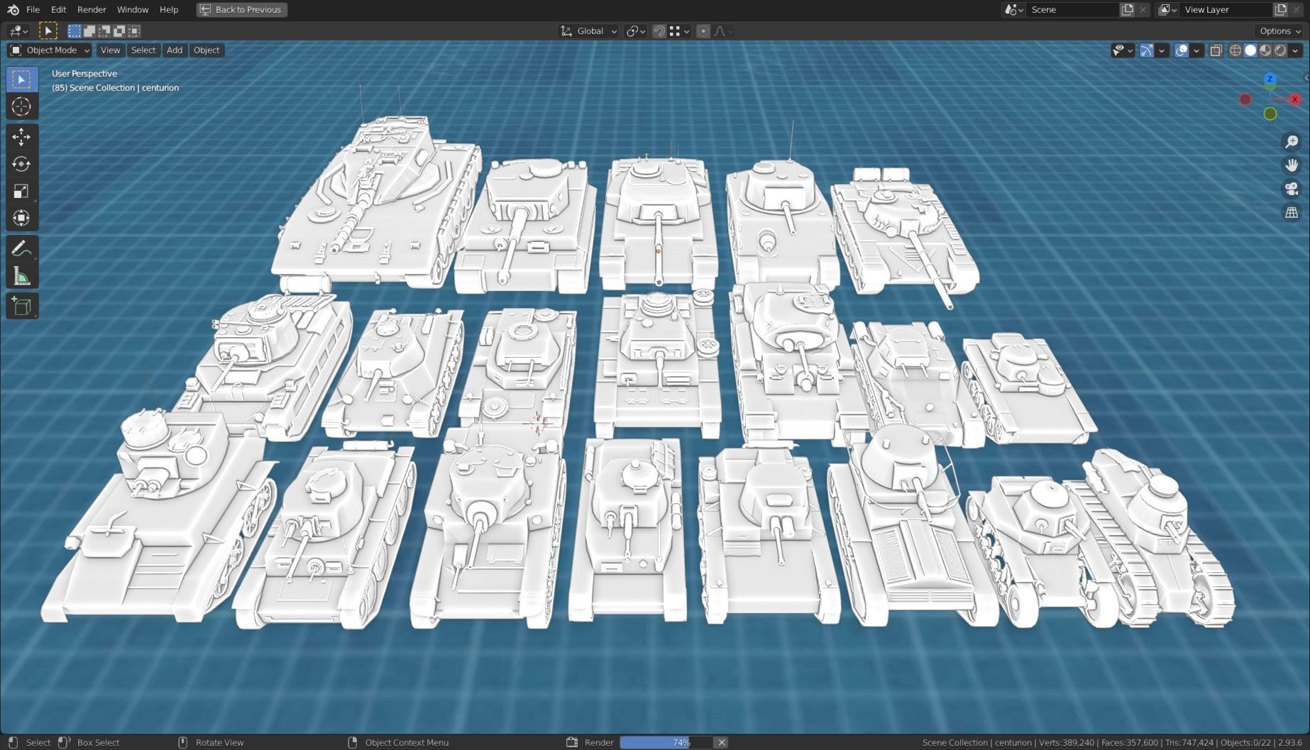Toggle proportional editing
The image size is (1310, 750).
[x=703, y=31]
